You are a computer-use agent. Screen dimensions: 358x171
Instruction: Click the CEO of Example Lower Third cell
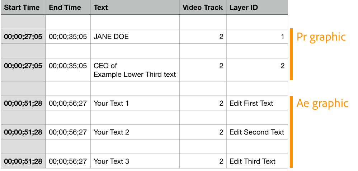pyautogui.click(x=135, y=70)
